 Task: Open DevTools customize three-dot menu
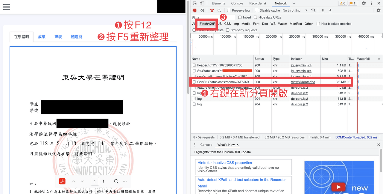coord(371,3)
